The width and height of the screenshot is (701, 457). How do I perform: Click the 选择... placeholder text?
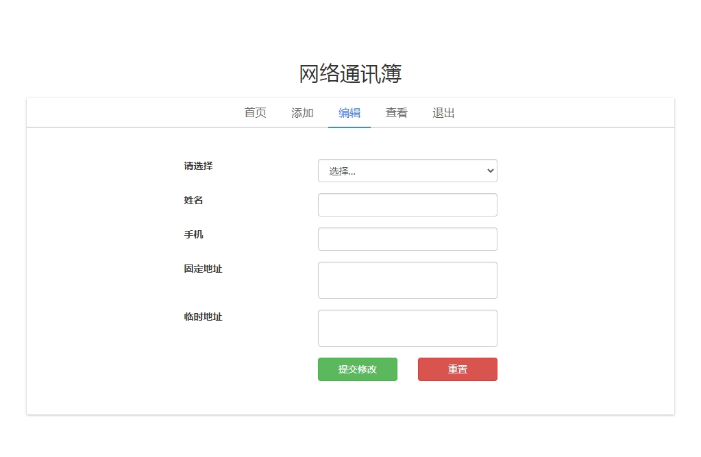[343, 171]
